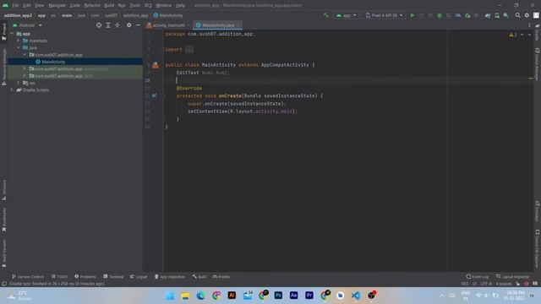Collapse the java folder
This screenshot has width=541, height=304.
tap(19, 47)
